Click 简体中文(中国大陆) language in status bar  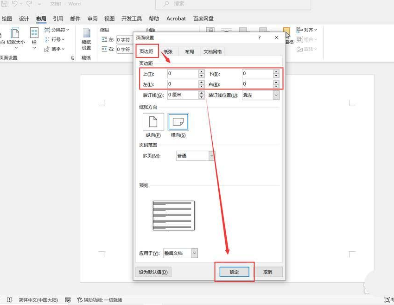click(38, 300)
